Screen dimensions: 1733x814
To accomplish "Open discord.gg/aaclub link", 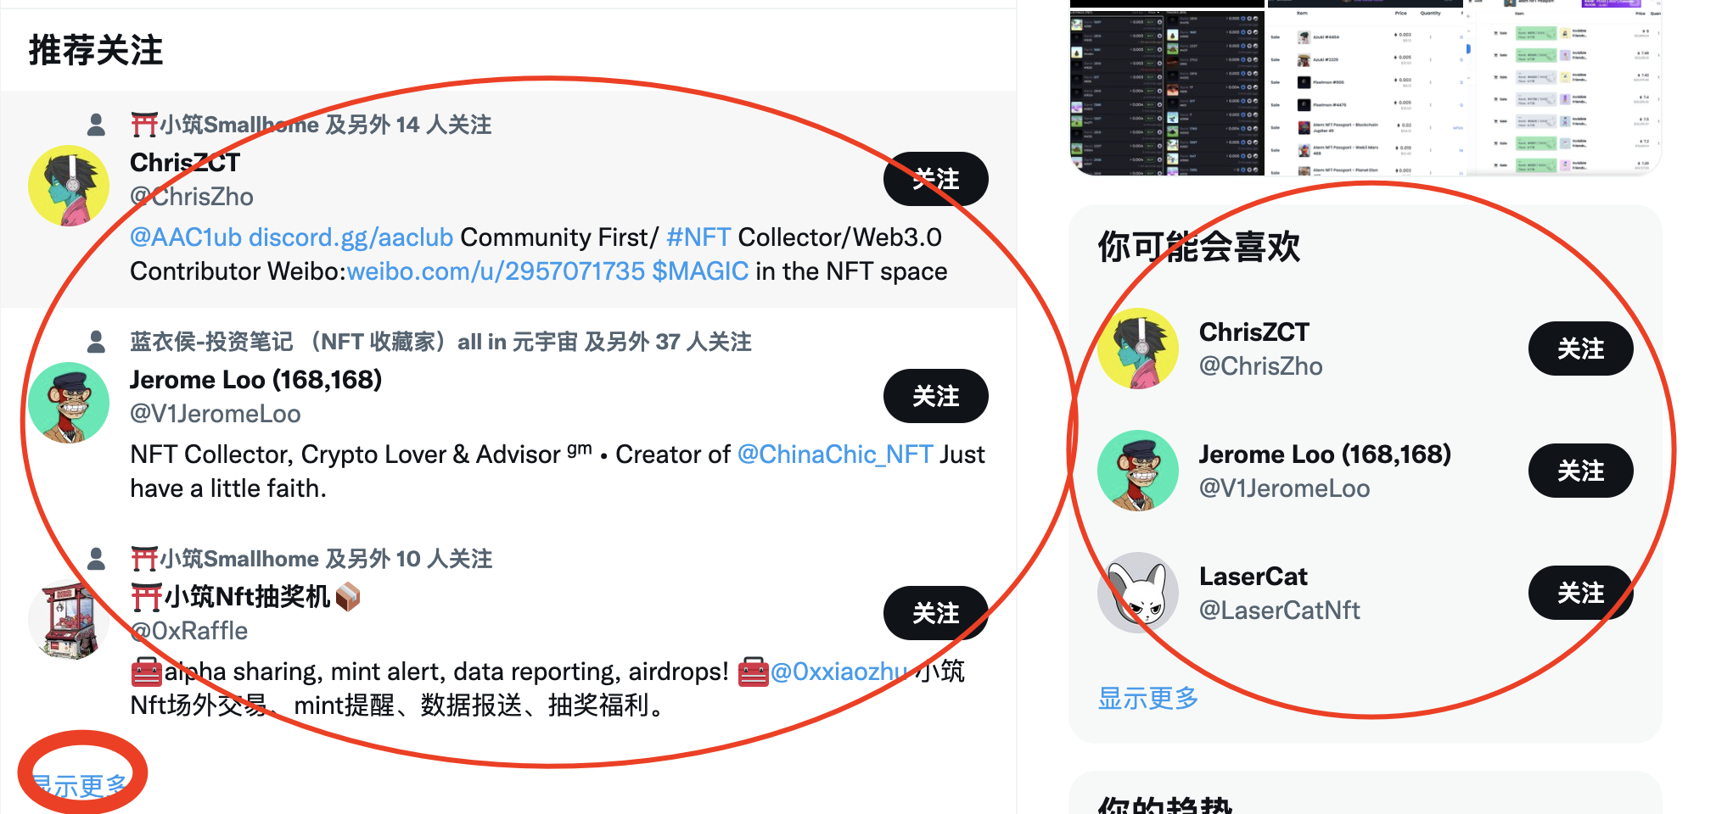I will coord(351,237).
